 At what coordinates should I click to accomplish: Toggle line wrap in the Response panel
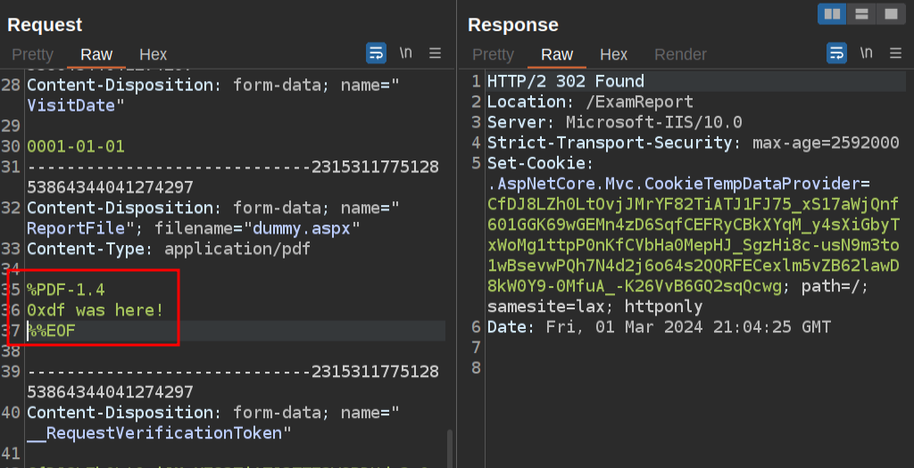coord(836,53)
